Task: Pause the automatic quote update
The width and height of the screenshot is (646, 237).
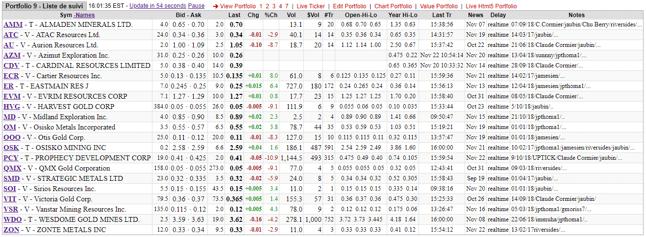Action: click(x=196, y=6)
